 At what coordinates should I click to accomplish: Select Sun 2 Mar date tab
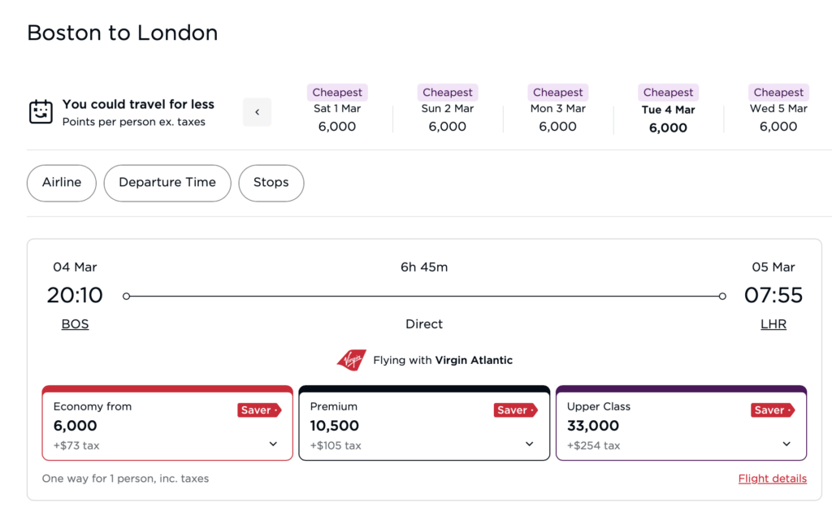tap(448, 110)
